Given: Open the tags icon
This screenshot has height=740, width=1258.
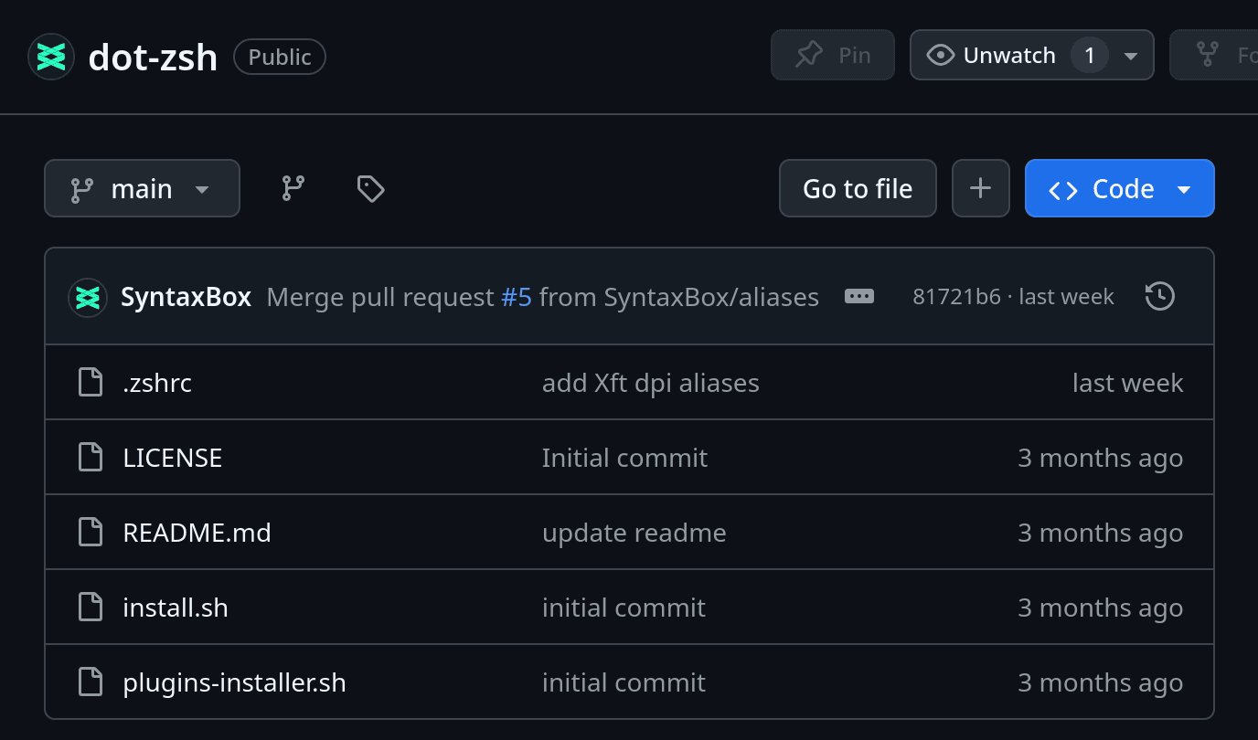Looking at the screenshot, I should pos(369,188).
